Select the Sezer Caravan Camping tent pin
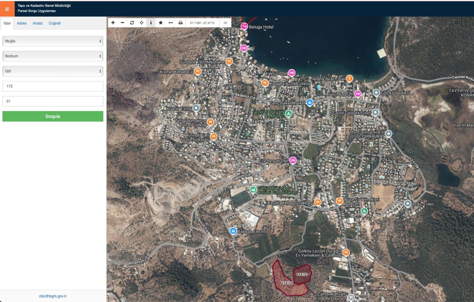Viewport: 474px width, 302px height. click(x=289, y=113)
